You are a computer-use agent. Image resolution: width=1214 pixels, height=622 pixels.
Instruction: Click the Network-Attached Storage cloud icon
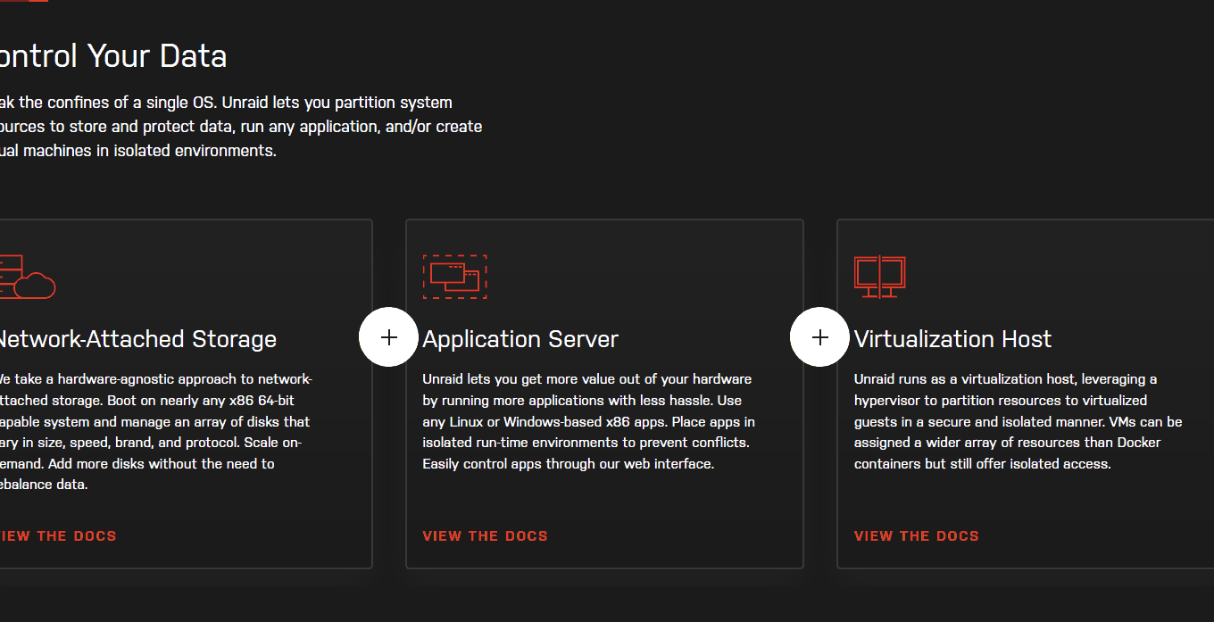click(27, 277)
